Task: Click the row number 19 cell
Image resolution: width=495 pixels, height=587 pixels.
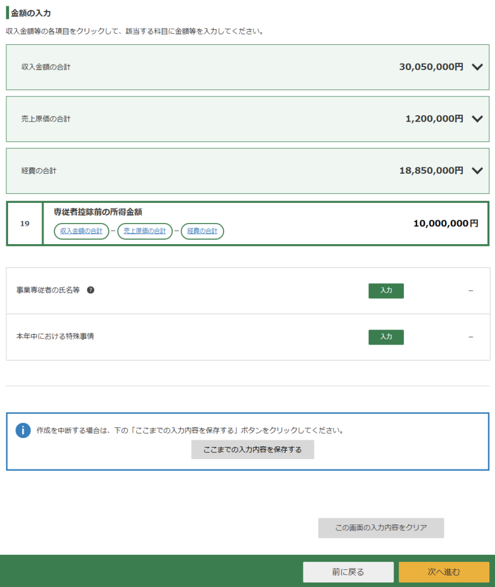Action: (x=25, y=224)
